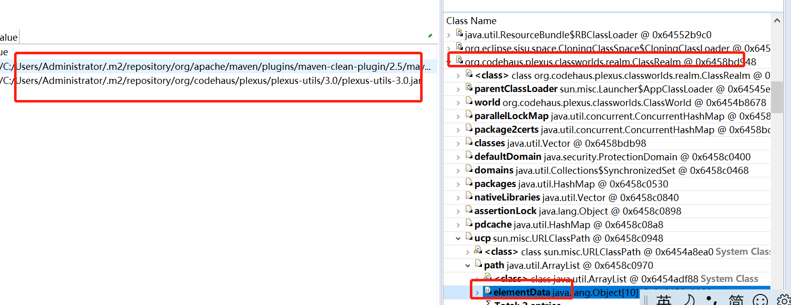
Task: Click the CloningClassLoader row's object icon
Action: coord(459,47)
